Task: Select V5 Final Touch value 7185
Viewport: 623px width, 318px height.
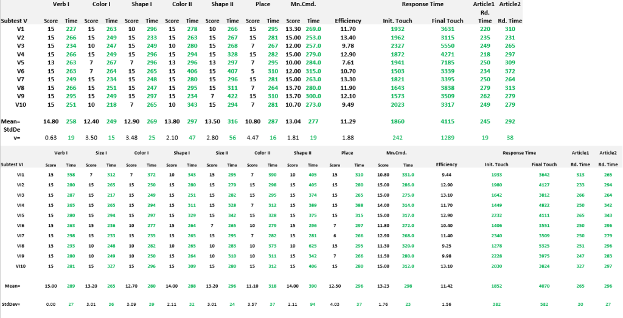Action: tap(447, 63)
